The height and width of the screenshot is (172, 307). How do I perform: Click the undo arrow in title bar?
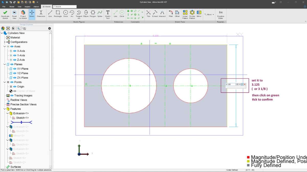(x=11, y=2)
